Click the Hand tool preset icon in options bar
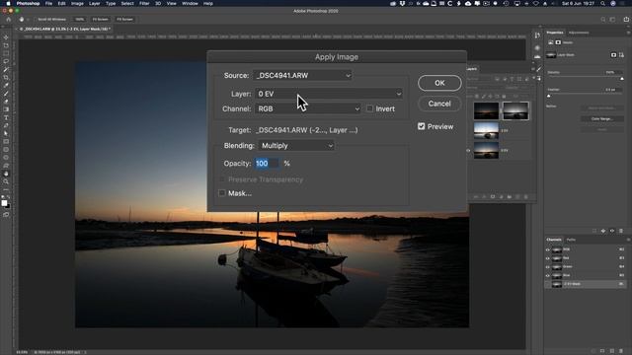The width and height of the screenshot is (632, 355). [22, 19]
